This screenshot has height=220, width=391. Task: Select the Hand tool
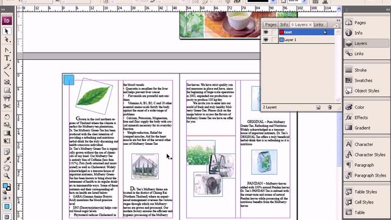7,167
